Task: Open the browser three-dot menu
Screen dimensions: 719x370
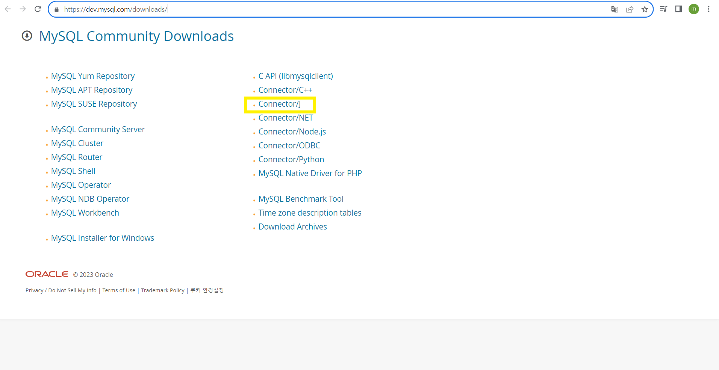Action: (708, 9)
